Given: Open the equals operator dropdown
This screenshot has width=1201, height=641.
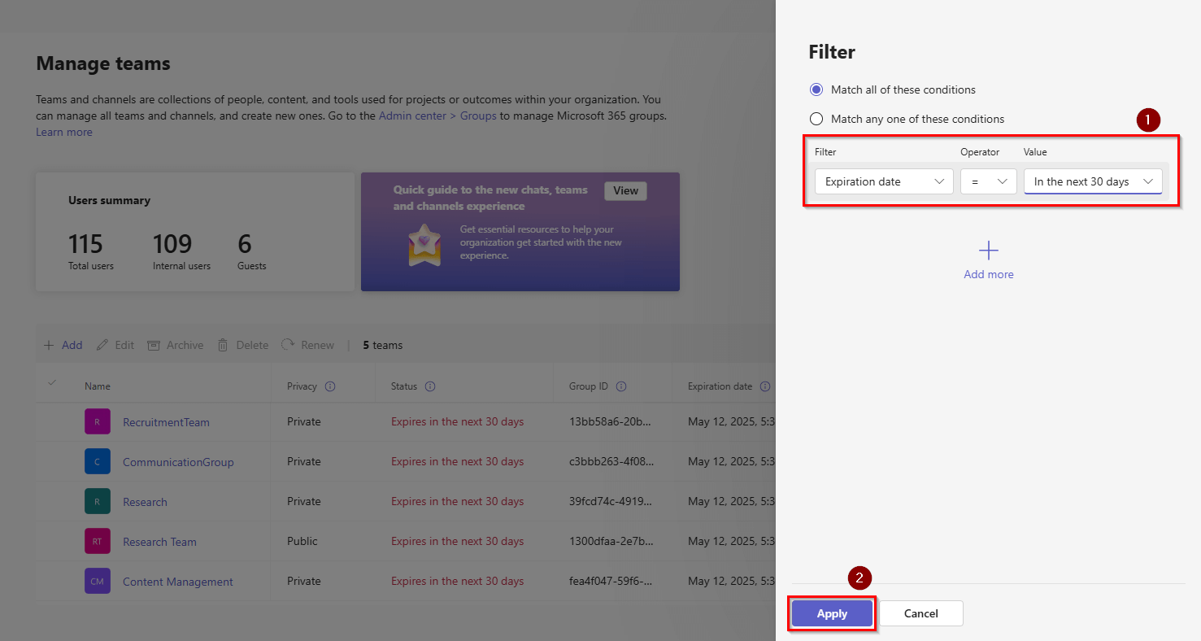Looking at the screenshot, I should 988,181.
